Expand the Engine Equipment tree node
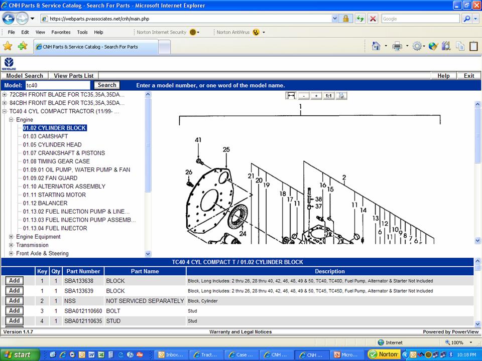 point(11,237)
